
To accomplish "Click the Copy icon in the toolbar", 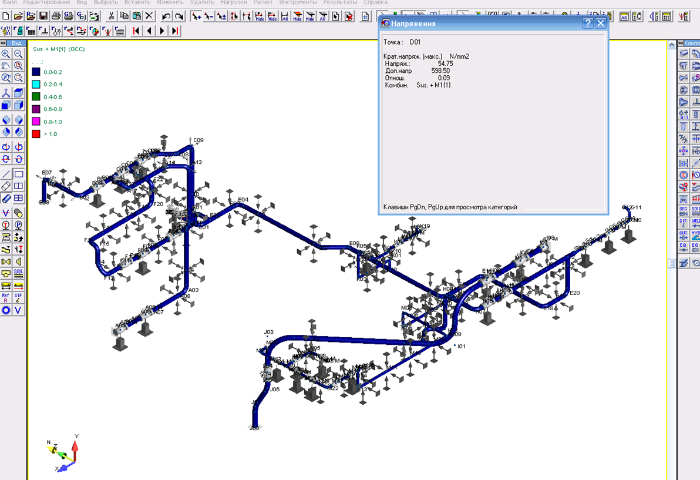I will pyautogui.click(x=124, y=16).
